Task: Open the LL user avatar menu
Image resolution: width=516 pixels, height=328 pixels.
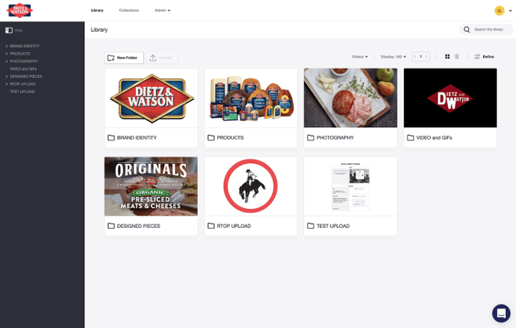Action: pos(499,11)
